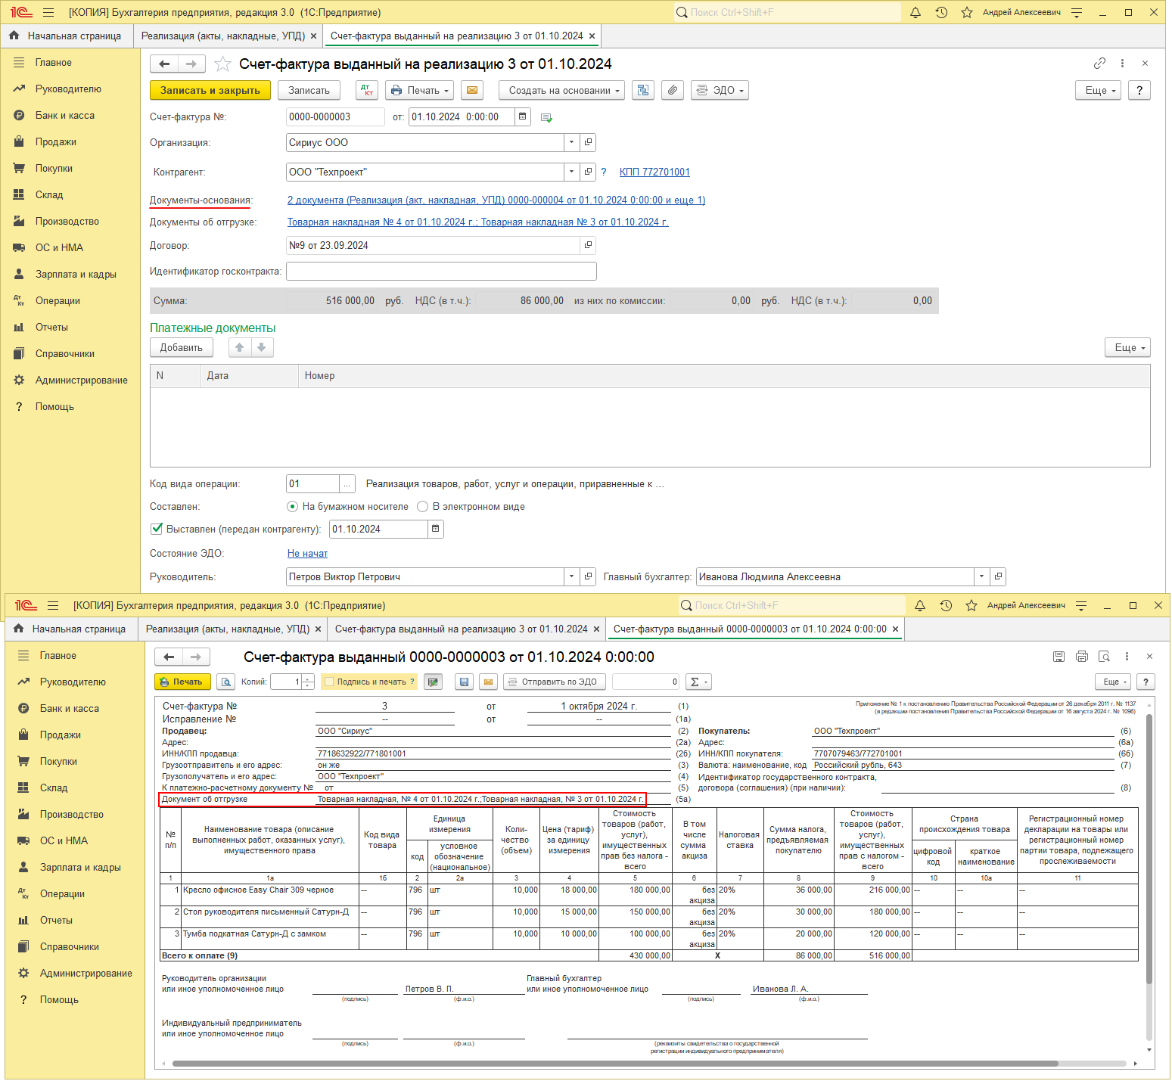Open the ЭДО dropdown menu

click(x=720, y=90)
